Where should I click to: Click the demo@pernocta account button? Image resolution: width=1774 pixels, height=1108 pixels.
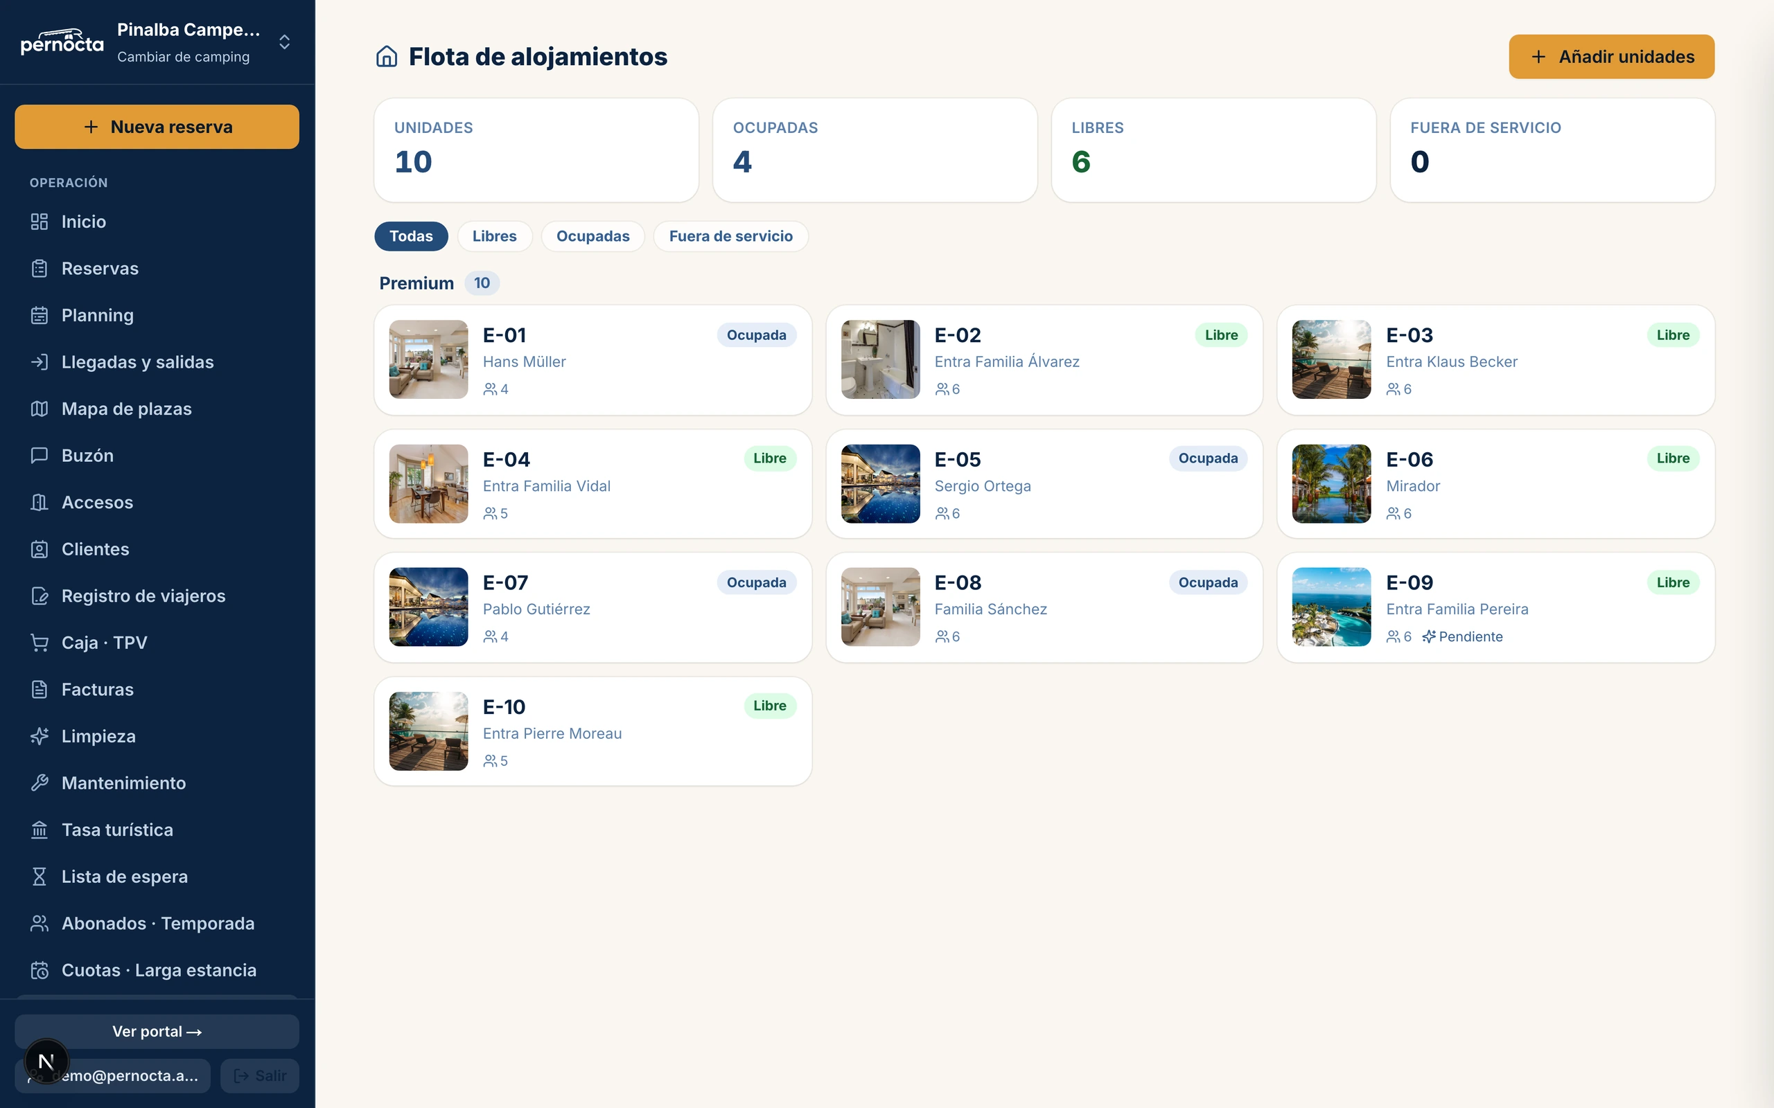[112, 1075]
